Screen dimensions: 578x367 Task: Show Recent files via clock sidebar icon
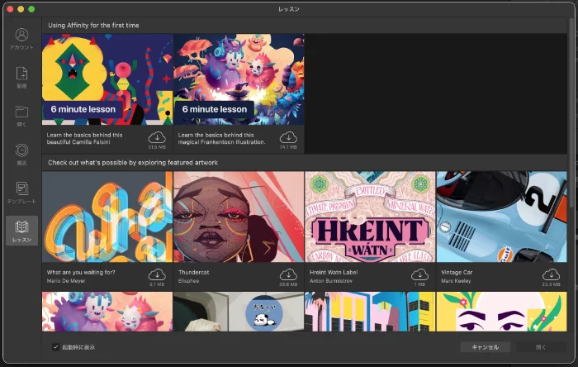[x=21, y=155]
